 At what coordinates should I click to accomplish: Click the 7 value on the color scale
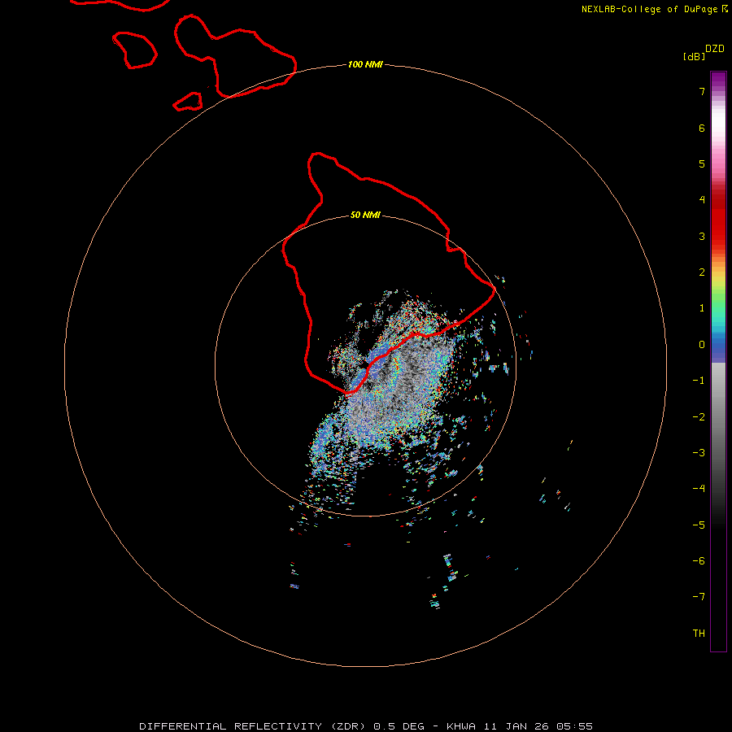coord(702,91)
